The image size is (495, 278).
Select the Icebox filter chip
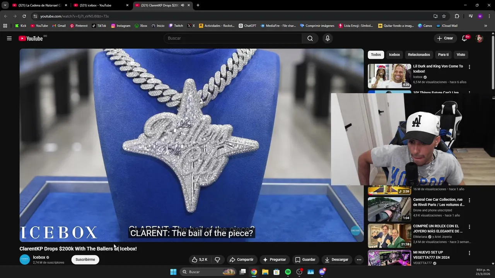click(x=394, y=54)
